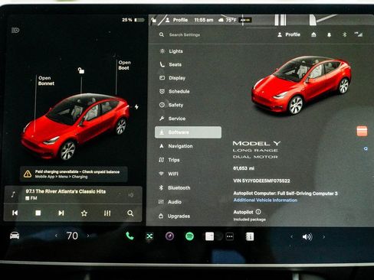Open the WiFi settings menu
The height and width of the screenshot is (280, 374).
pos(169,174)
